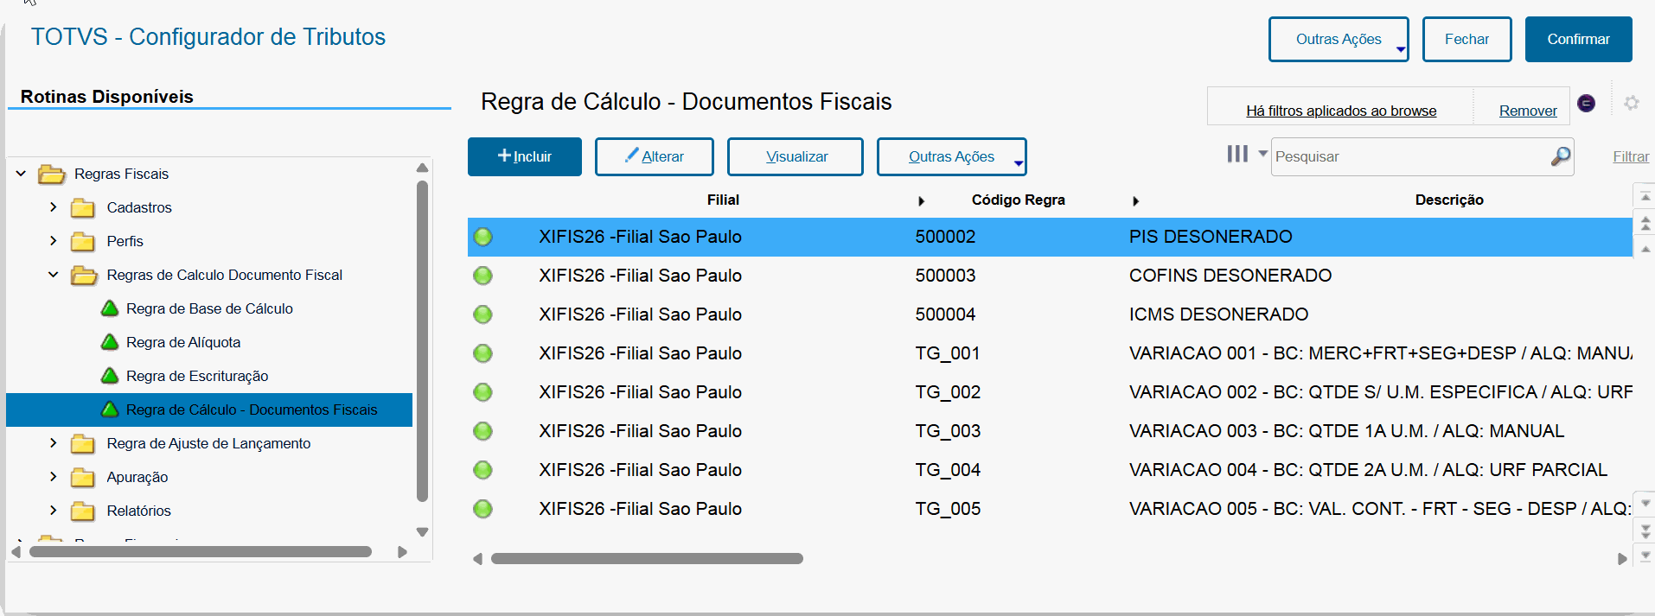This screenshot has height=616, width=1655.
Task: Collapse Regras de Calculo Documento Fiscal
Action: (54, 275)
